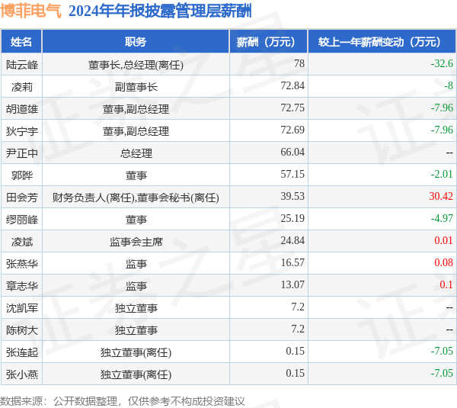Click the salary value 24.84
Screen dimensions: 457x408
(292, 241)
